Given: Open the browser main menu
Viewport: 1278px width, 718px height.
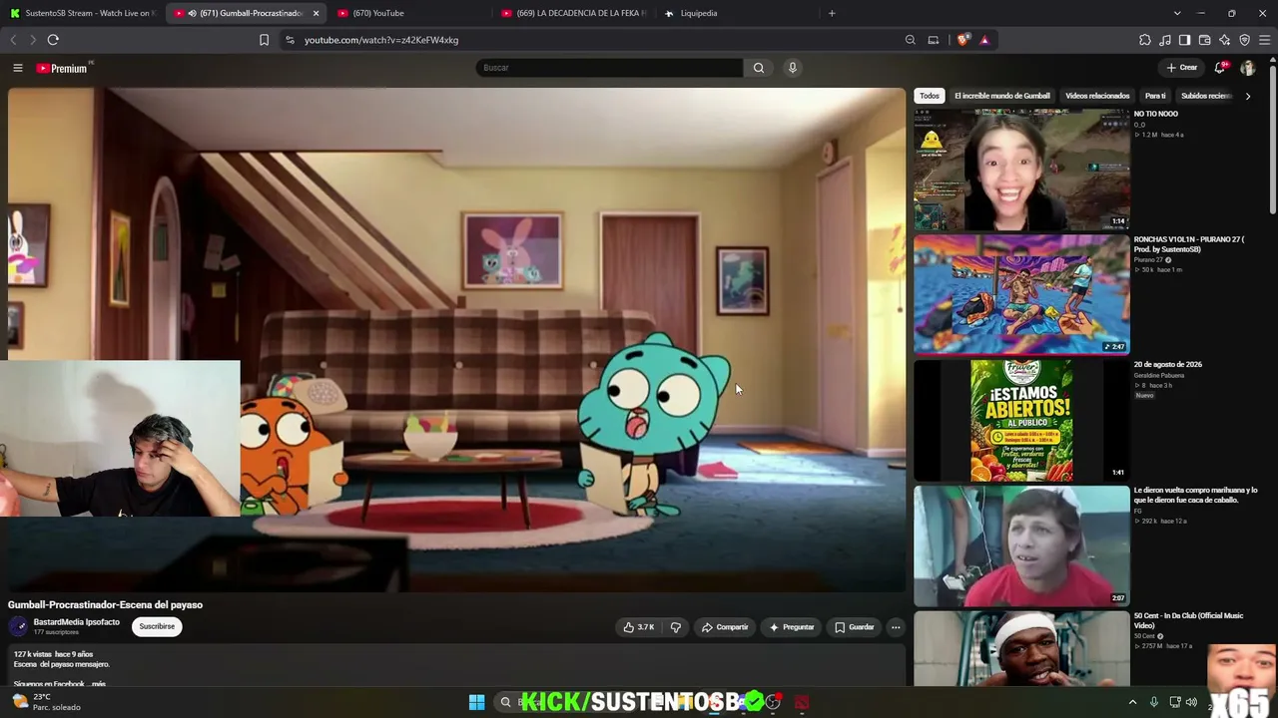Looking at the screenshot, I should (1264, 40).
